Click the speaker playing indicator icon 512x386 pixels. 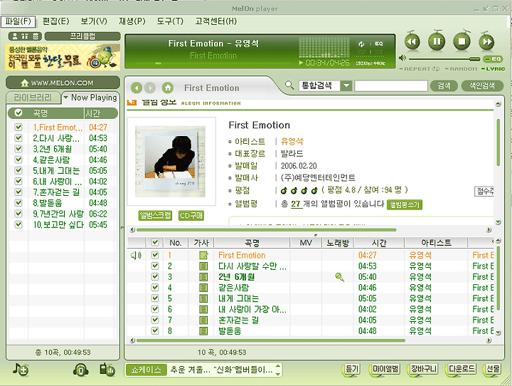click(x=136, y=255)
